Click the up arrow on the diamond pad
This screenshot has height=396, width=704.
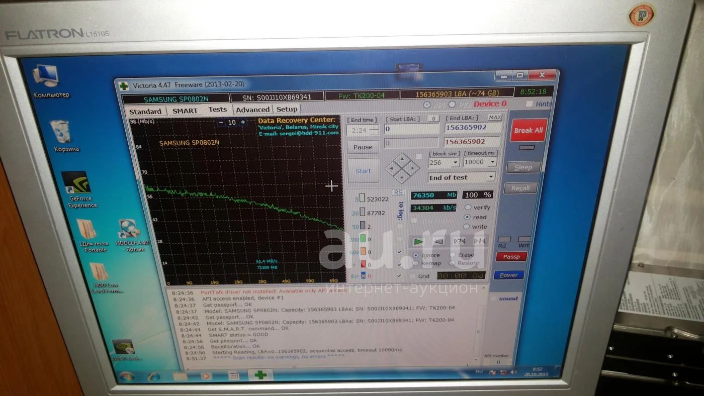(402, 160)
